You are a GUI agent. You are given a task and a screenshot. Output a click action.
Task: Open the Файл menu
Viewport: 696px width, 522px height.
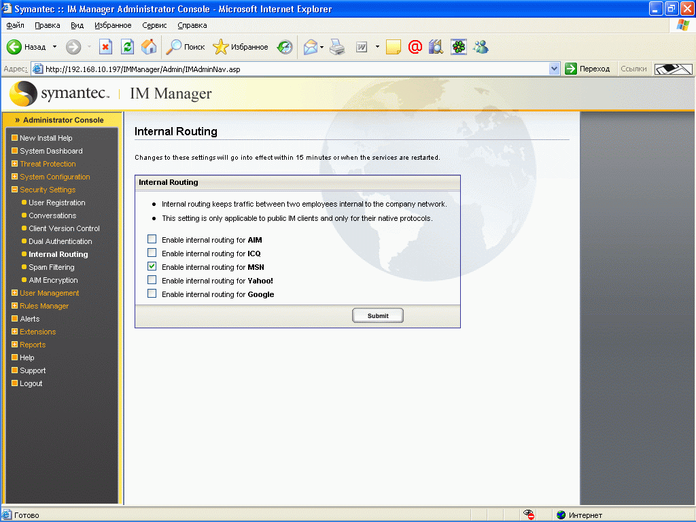(15, 25)
